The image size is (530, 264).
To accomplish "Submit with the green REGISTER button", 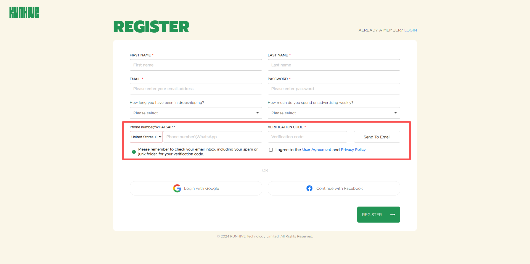I will (x=378, y=215).
